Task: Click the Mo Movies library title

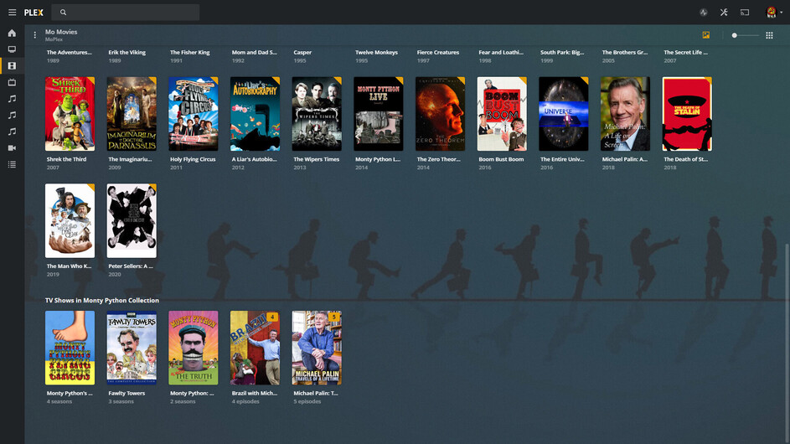Action: (x=61, y=32)
